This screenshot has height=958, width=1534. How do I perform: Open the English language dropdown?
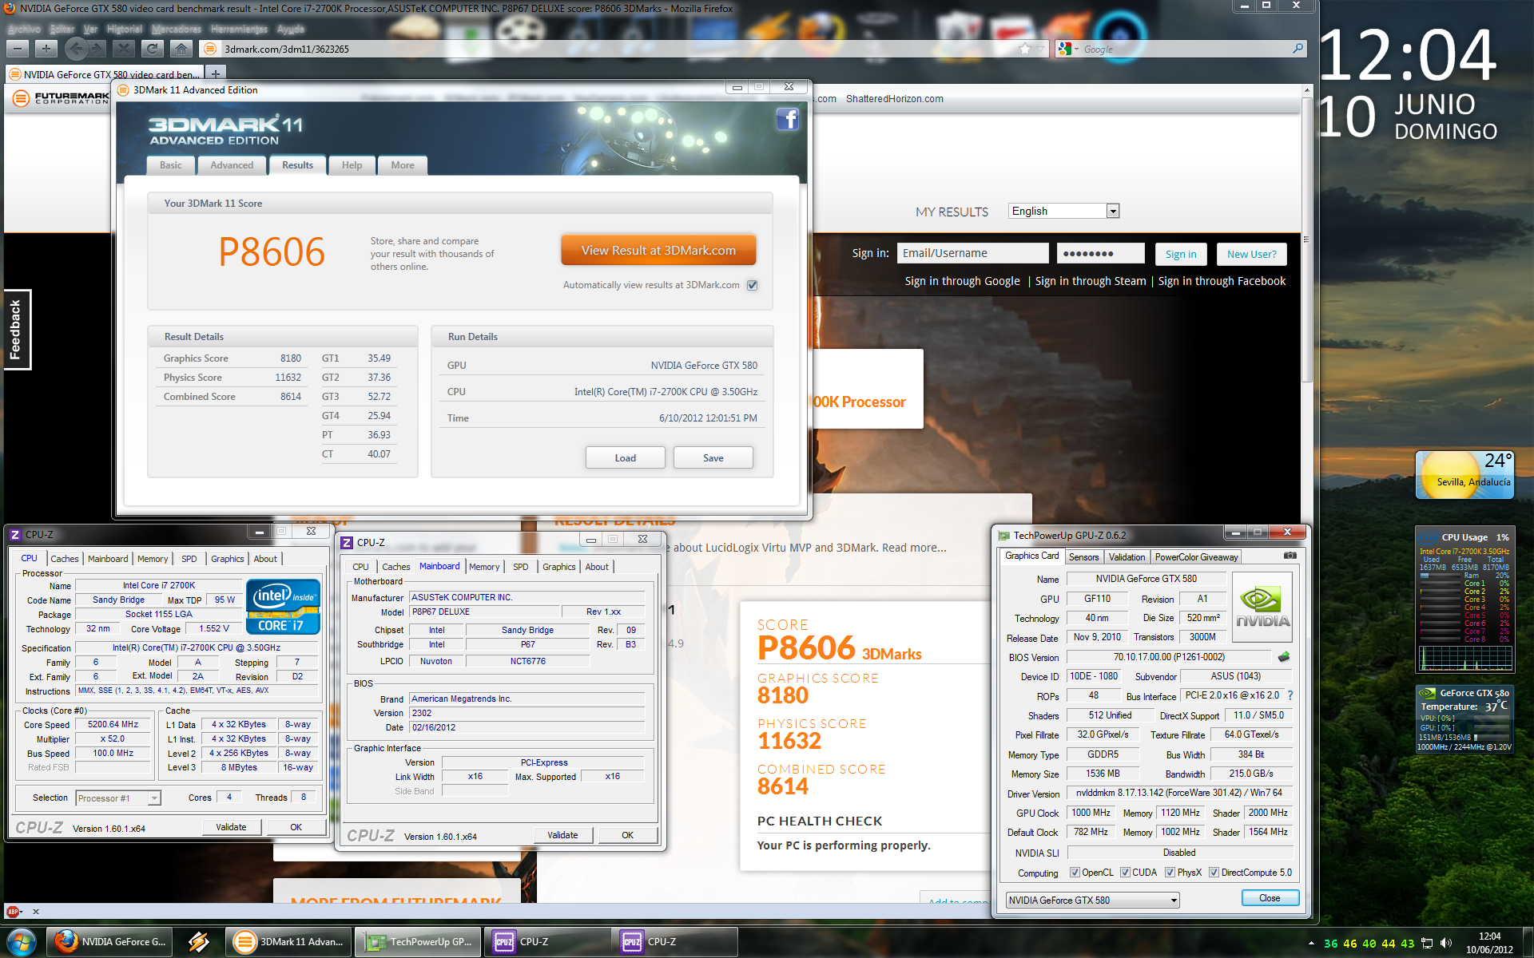1063,211
